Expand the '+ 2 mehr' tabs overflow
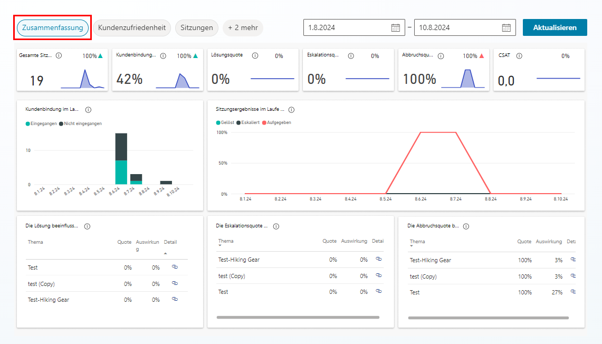 (243, 28)
